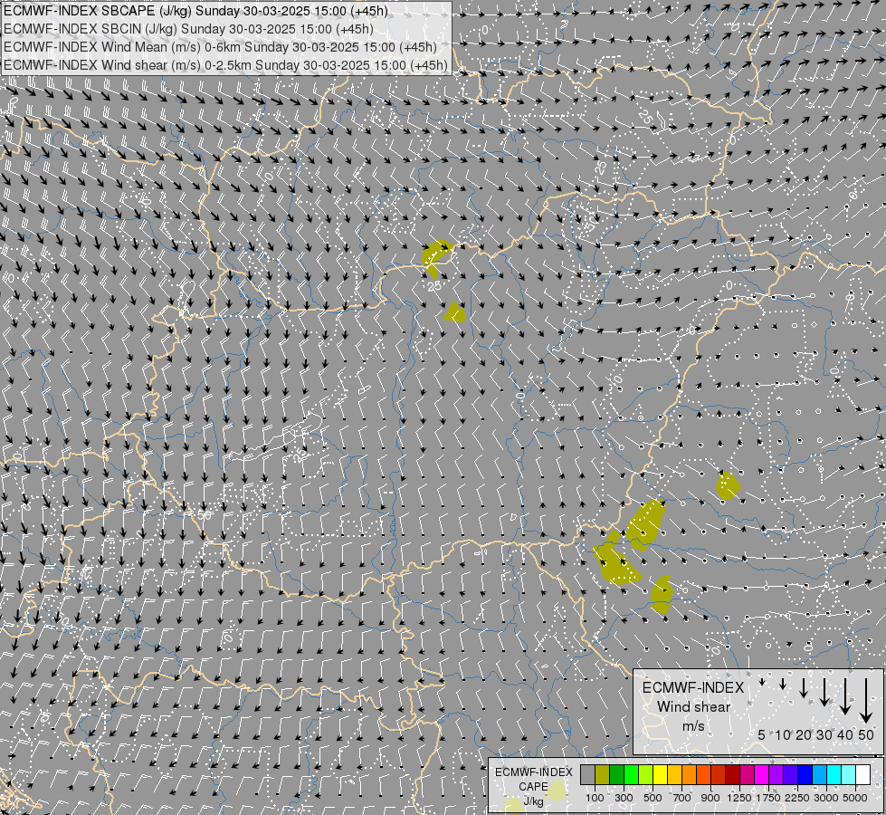Click the 'CAPE' label in color legend
Viewport: 886px width, 815px height.
coord(533,787)
